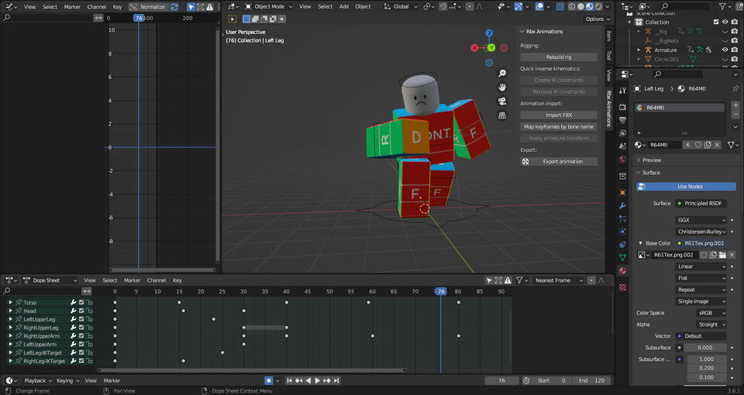This screenshot has width=744, height=395.
Task: Open the Principled BSDF surface dropdown
Action: [x=701, y=203]
